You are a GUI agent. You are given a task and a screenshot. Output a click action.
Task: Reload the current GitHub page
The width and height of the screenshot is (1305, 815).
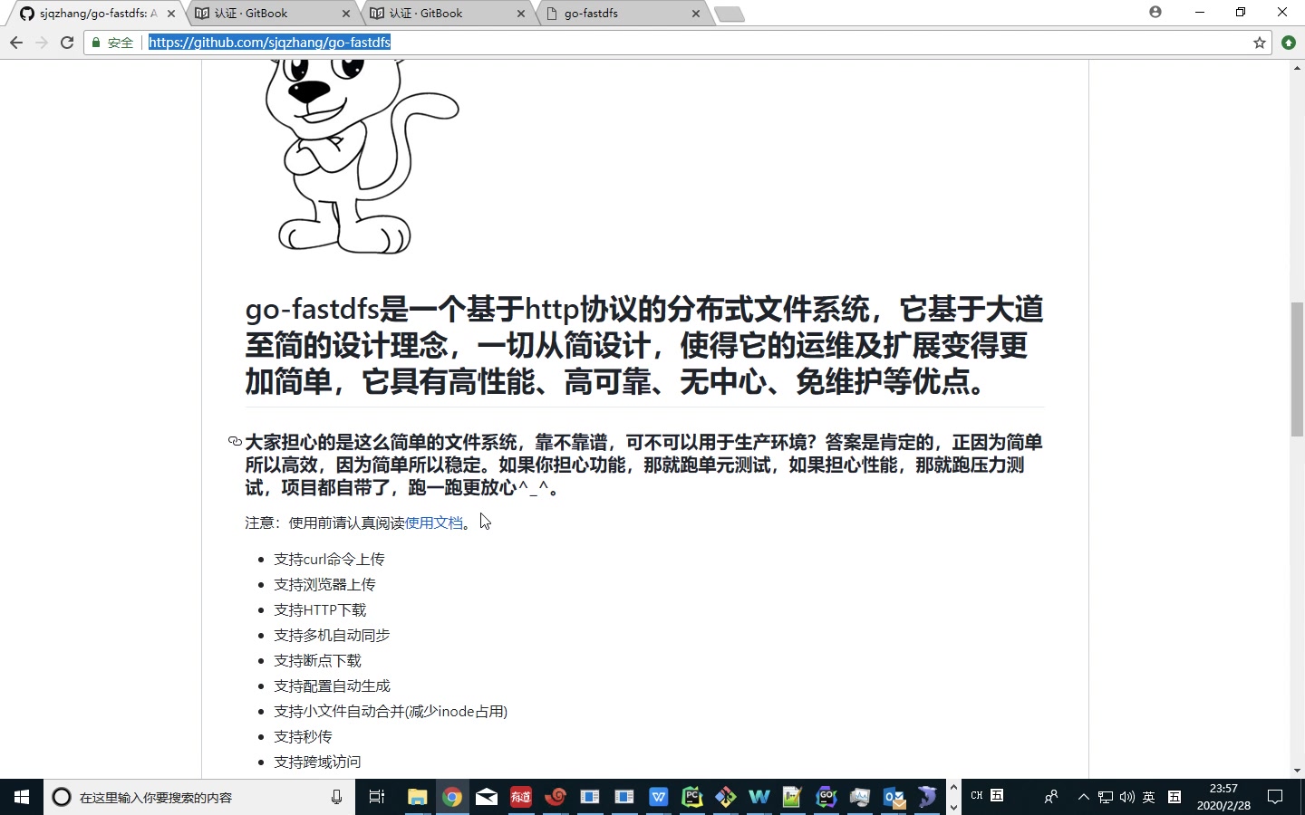67,43
